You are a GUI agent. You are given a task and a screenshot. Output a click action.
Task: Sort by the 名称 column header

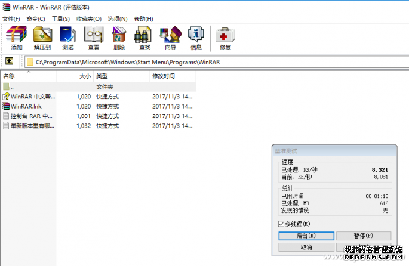(29, 76)
